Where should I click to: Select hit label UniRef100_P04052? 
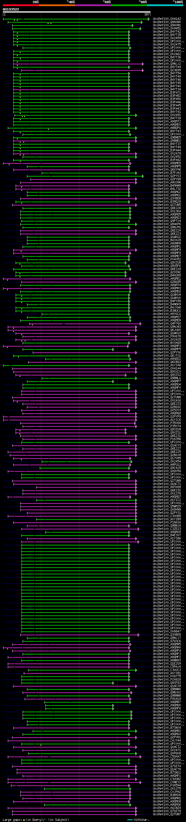click(167, 260)
